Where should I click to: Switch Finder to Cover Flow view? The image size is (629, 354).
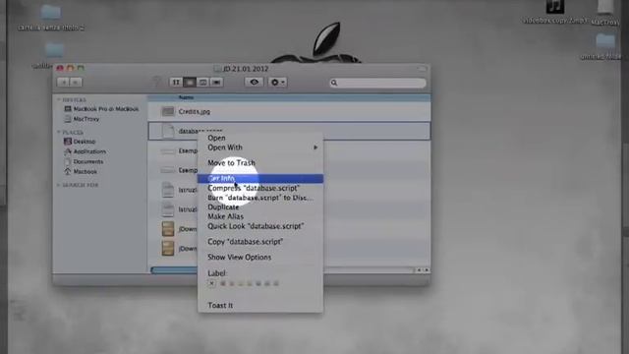coord(216,83)
